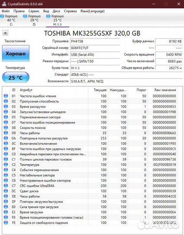The width and height of the screenshot is (184, 235).
Task: Open the Диск menu
Action: [56, 11]
